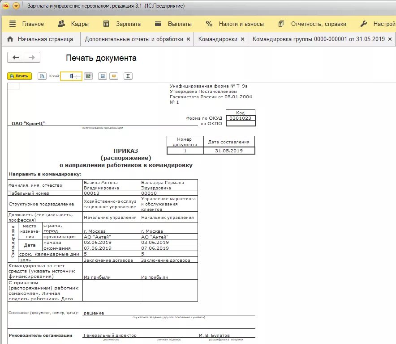
Task: Click the yellow Печать button
Action: (19, 76)
